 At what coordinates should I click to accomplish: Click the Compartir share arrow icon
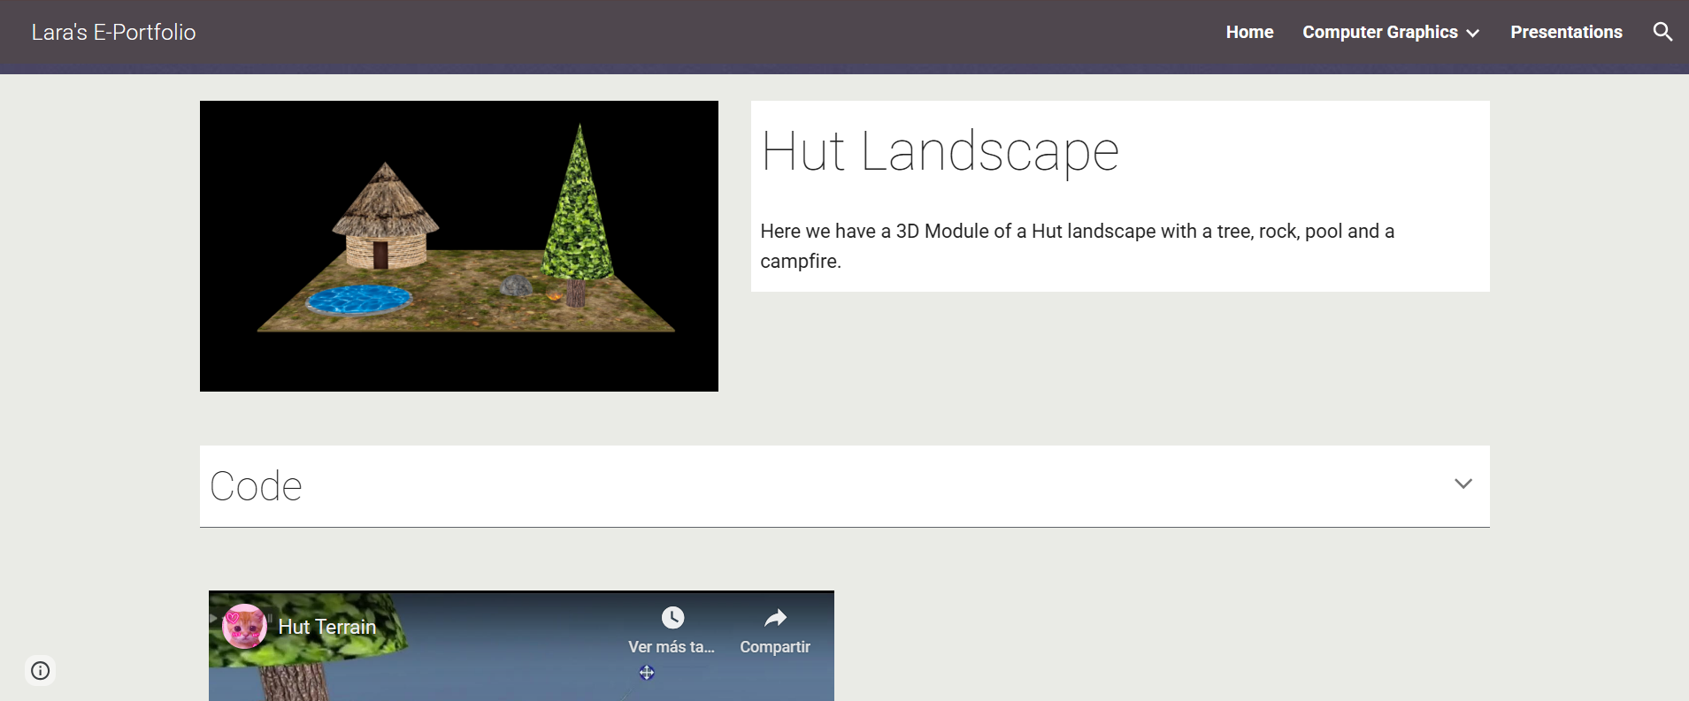click(x=775, y=617)
